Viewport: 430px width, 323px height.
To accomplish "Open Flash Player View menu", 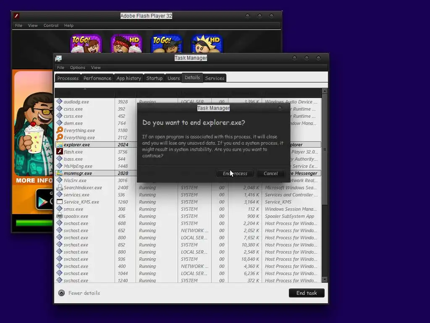I will (x=33, y=26).
